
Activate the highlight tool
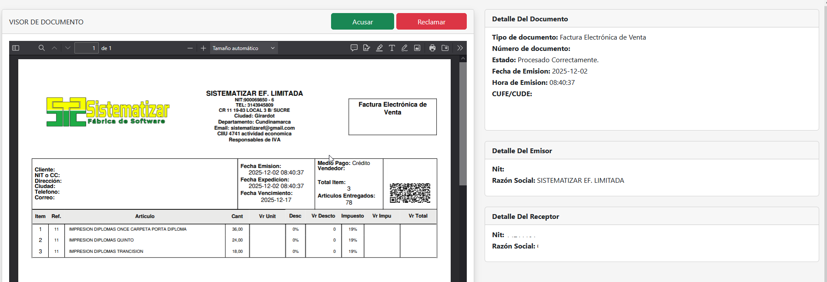coord(379,48)
